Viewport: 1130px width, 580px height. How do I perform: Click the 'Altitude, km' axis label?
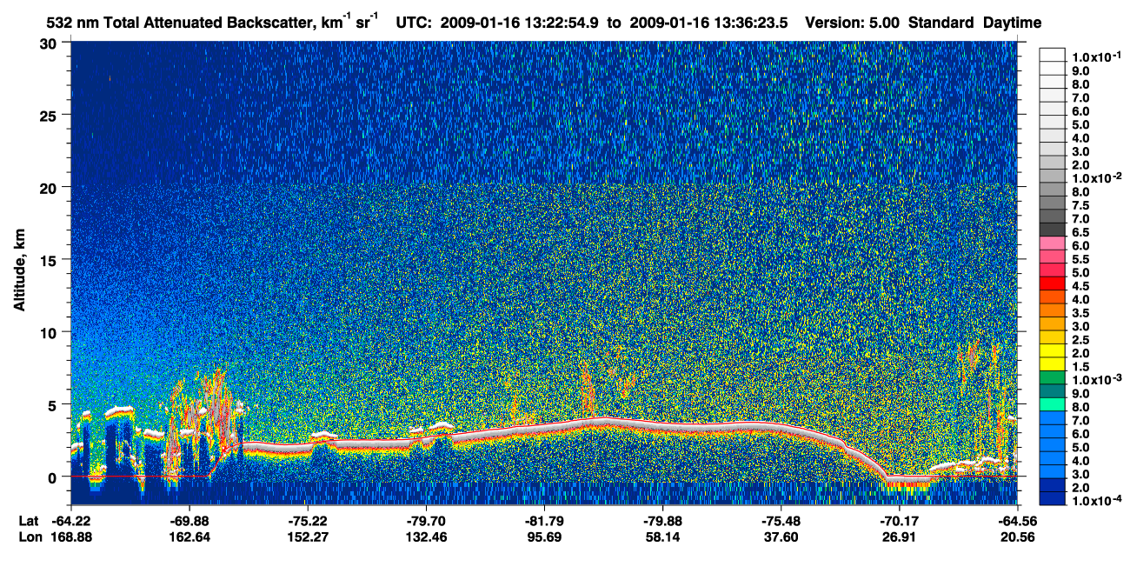(x=19, y=272)
